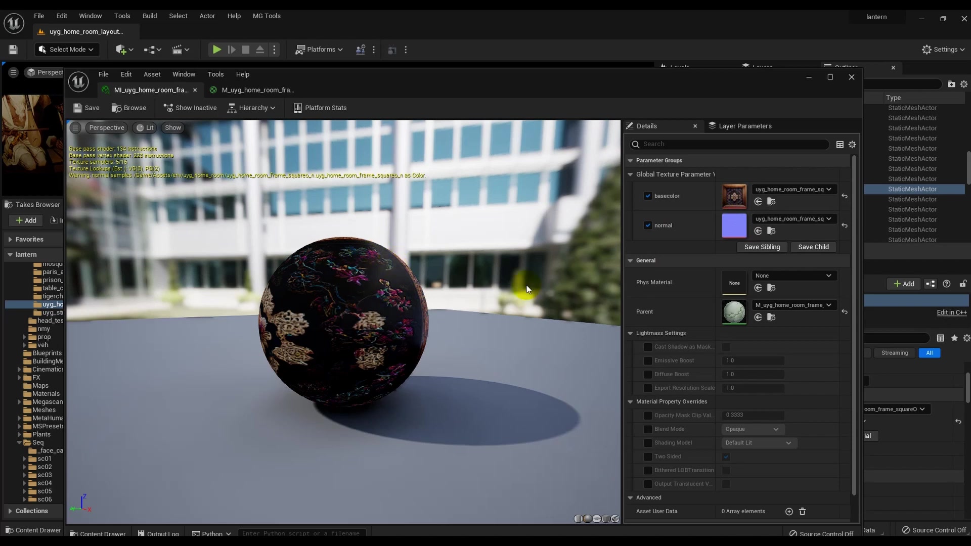Click the Save Child button

tap(813, 247)
